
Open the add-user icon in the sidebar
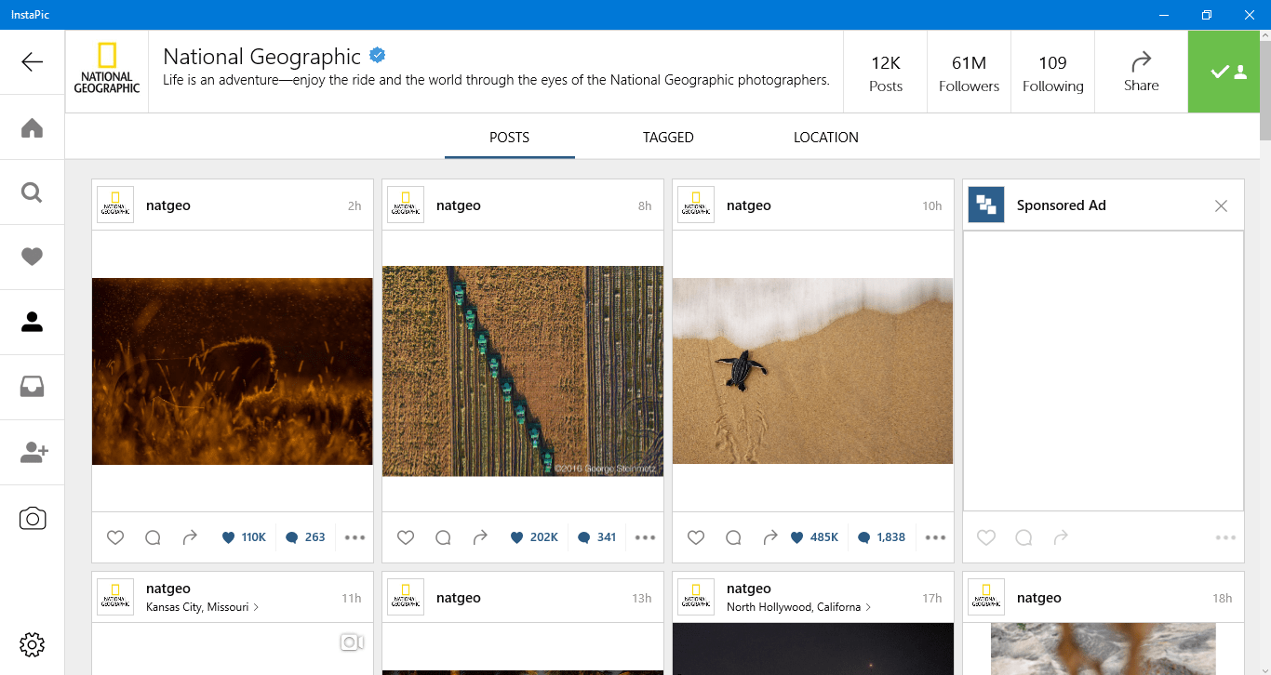(33, 453)
